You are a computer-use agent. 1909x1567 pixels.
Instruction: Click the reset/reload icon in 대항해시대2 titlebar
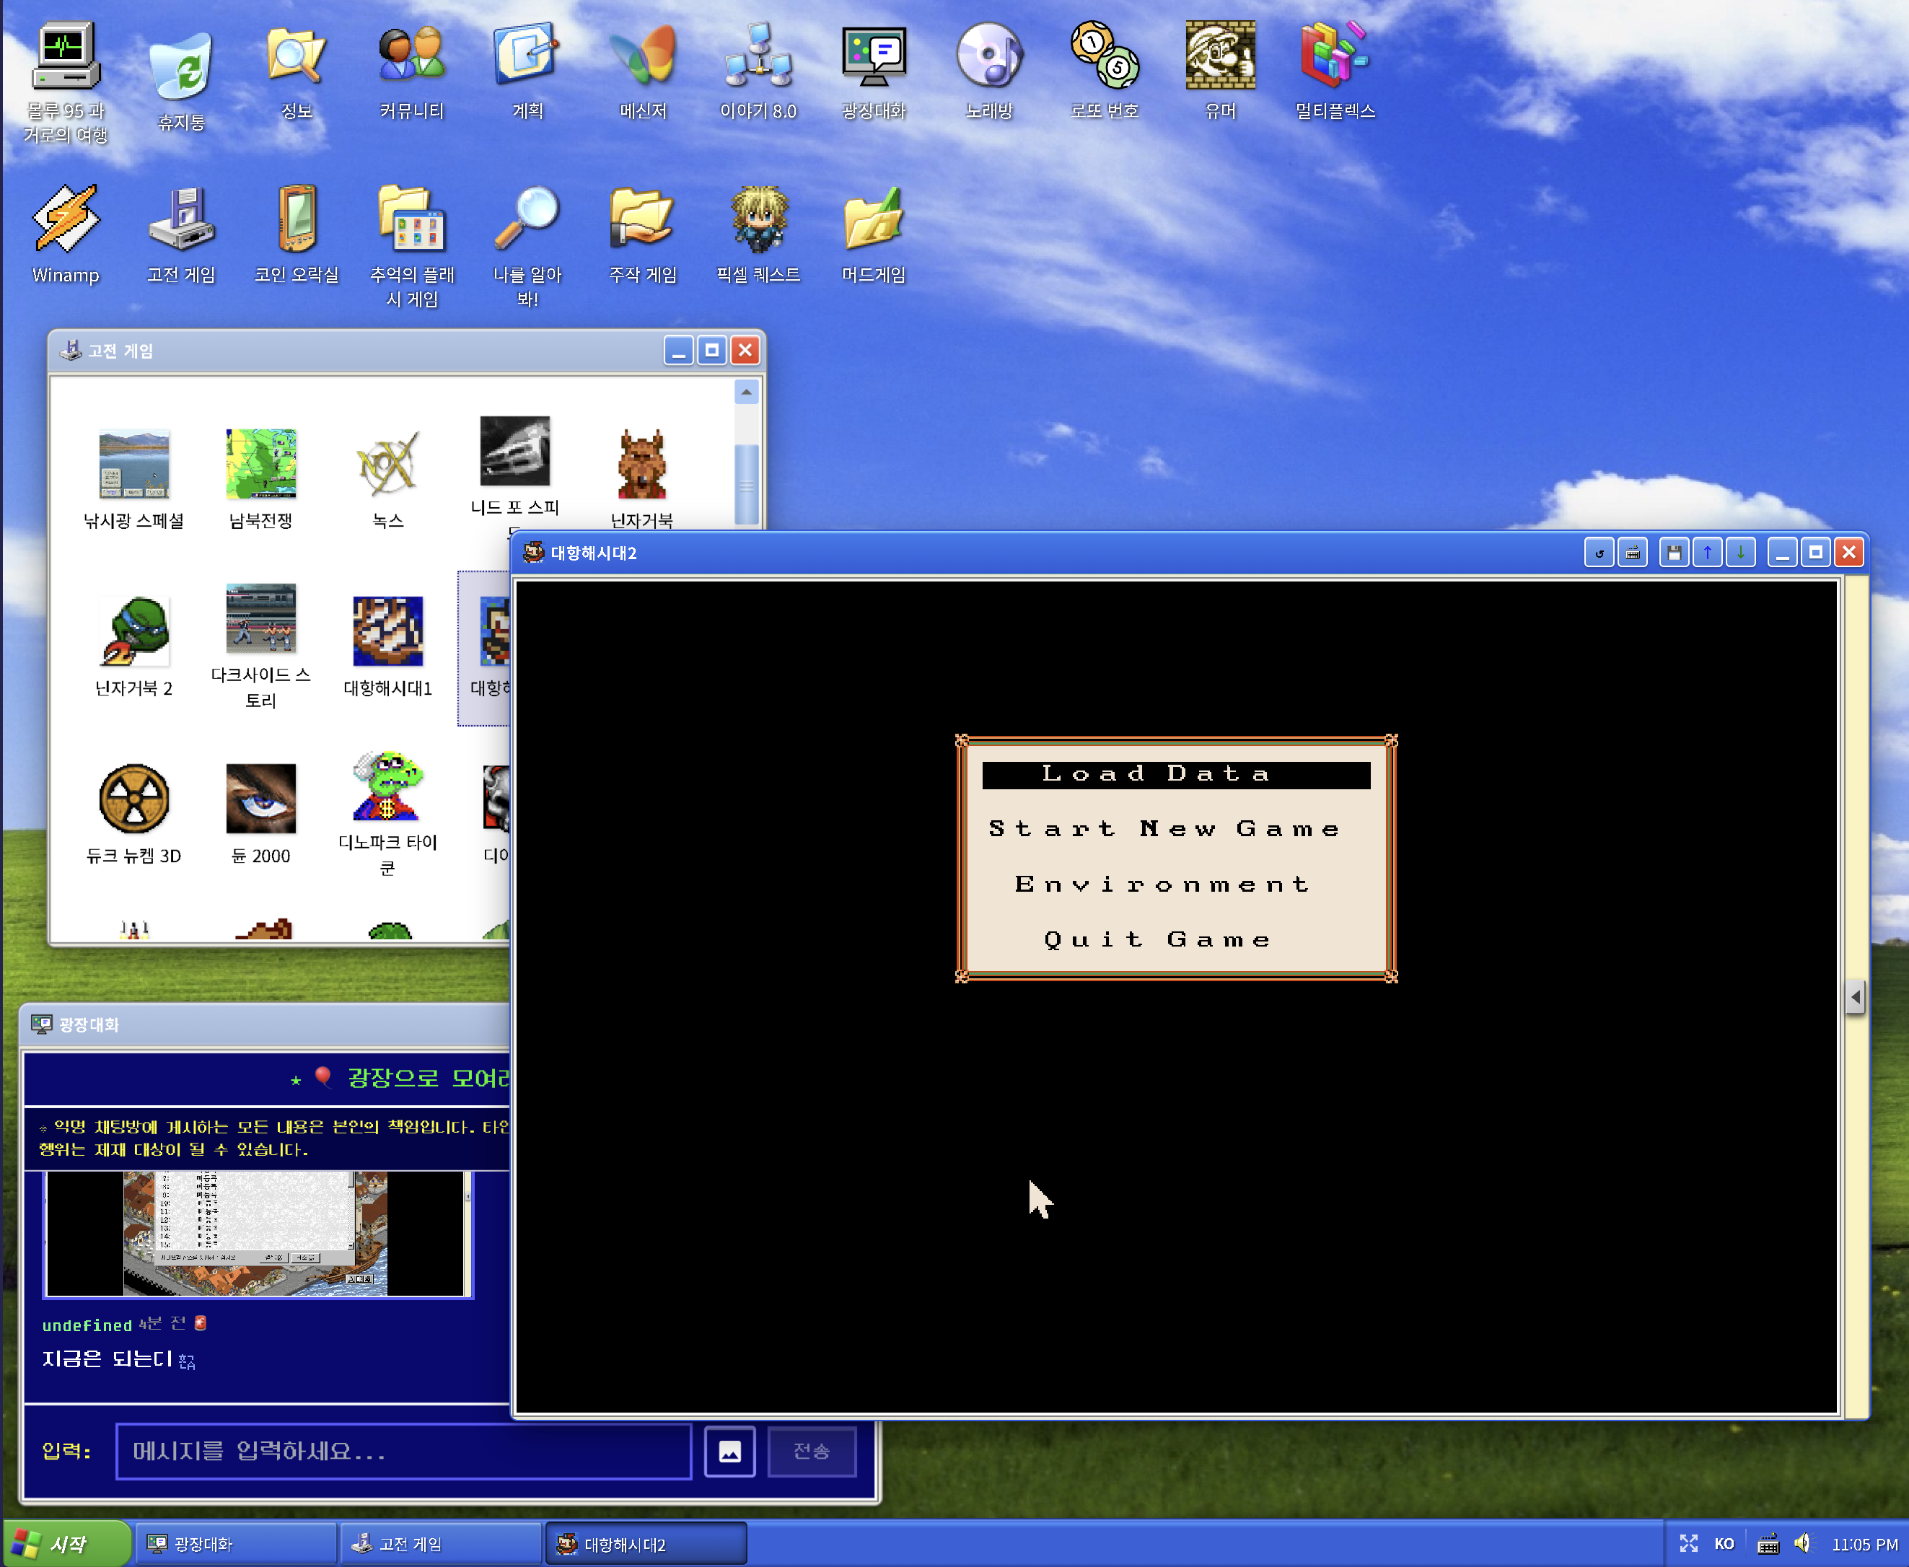pos(1599,553)
